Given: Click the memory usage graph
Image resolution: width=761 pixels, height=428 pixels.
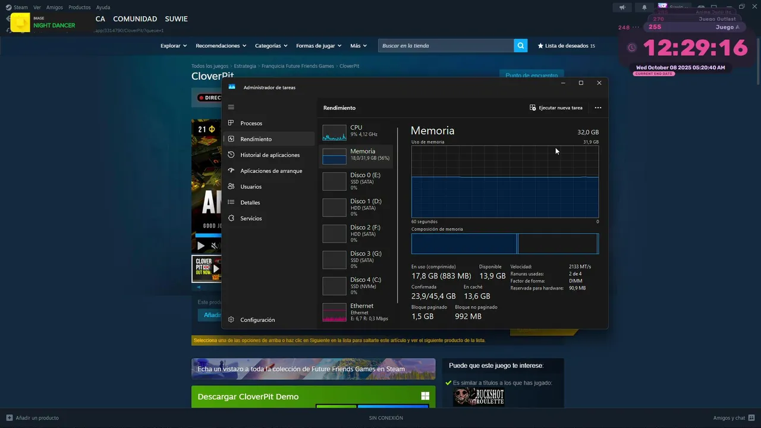Looking at the screenshot, I should 505,182.
